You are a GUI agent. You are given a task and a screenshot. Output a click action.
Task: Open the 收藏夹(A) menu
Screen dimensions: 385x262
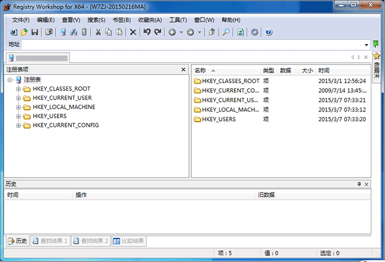tap(149, 20)
